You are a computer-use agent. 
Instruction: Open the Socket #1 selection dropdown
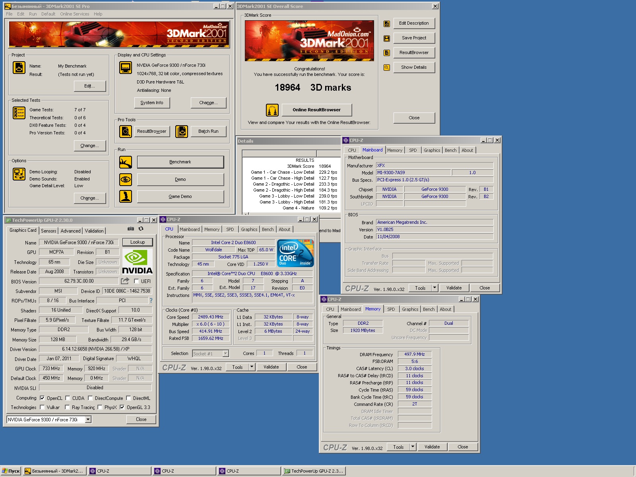tap(225, 353)
